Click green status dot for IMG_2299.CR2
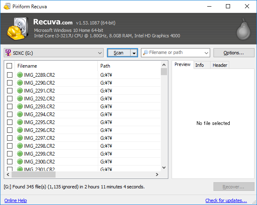 (x=20, y=154)
